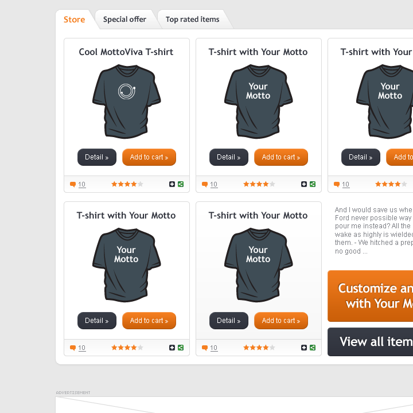Click plus icon on top-row middle card
The image size is (413, 413).
[304, 184]
